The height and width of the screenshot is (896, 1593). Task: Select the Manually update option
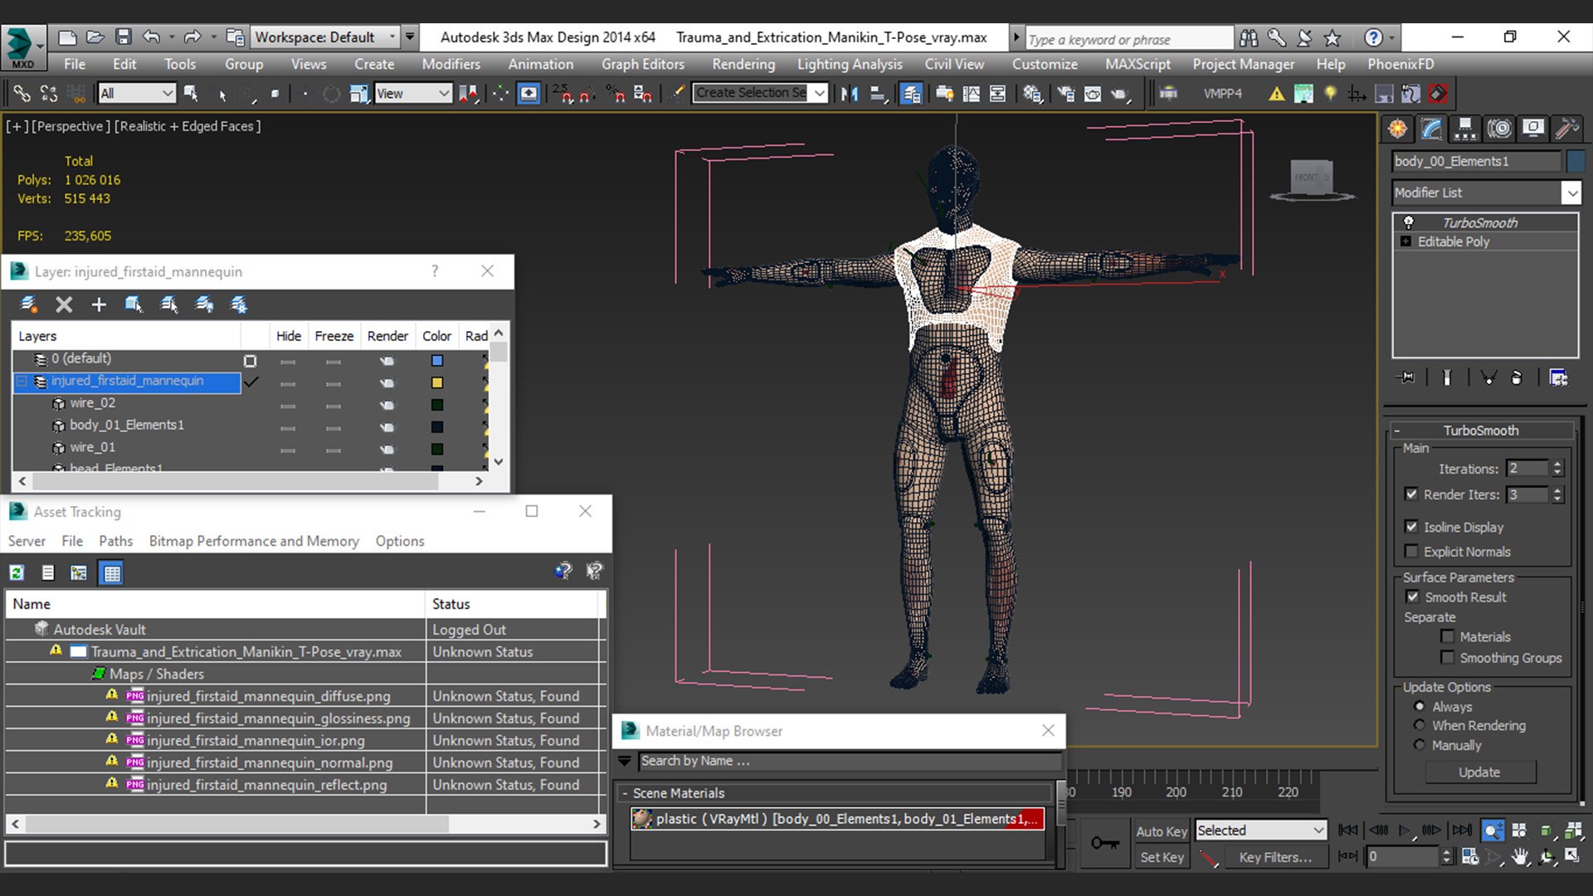tap(1420, 745)
